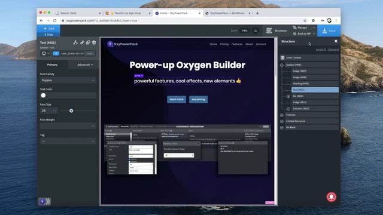This screenshot has height=215, width=383.
Task: Click the browser address bar URL
Action: [x=102, y=21]
